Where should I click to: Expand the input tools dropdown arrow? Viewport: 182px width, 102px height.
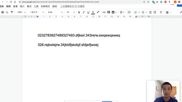pos(171,12)
